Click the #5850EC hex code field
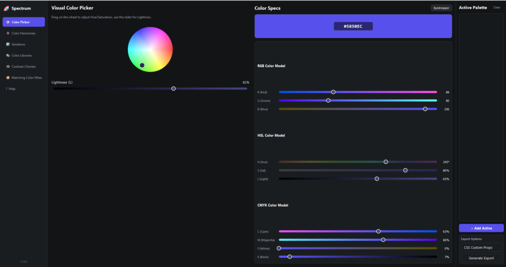 (353, 26)
